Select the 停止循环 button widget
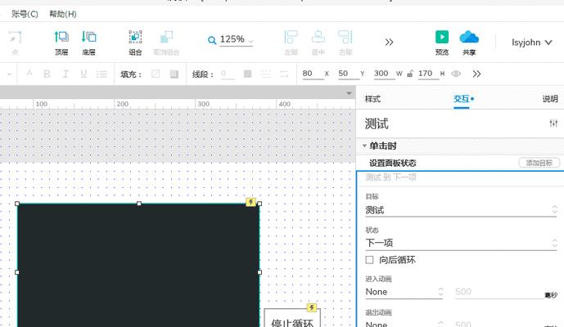This screenshot has width=564, height=327. 292,319
